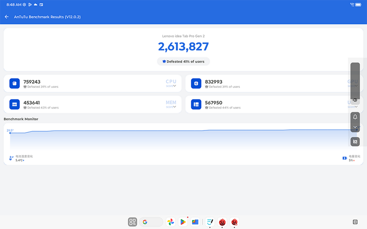Click the speaker volume icon
Viewport: 367px width, 229px height.
[x=355, y=100]
